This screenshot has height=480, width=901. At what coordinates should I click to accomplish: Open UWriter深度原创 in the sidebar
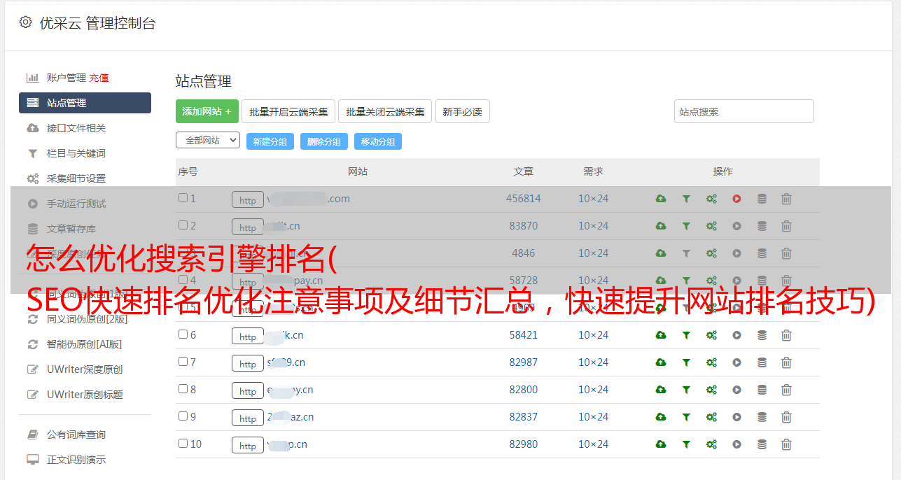click(85, 369)
